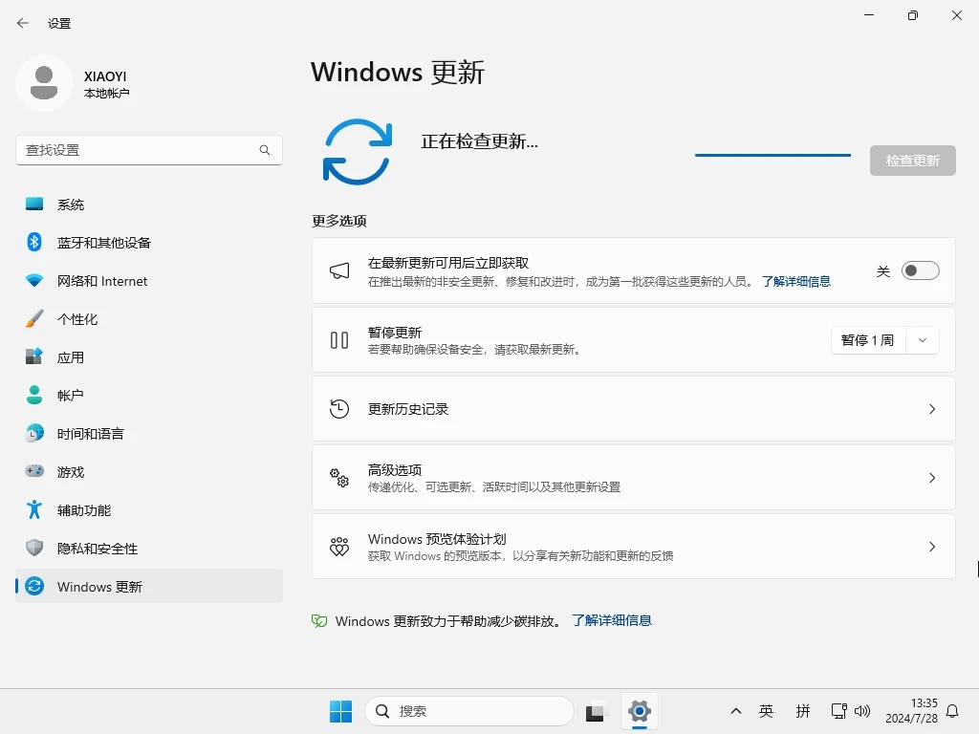Viewport: 979px width, 734px height.
Task: Select 辅助功能 in the sidebar
Action: pyautogui.click(x=149, y=510)
